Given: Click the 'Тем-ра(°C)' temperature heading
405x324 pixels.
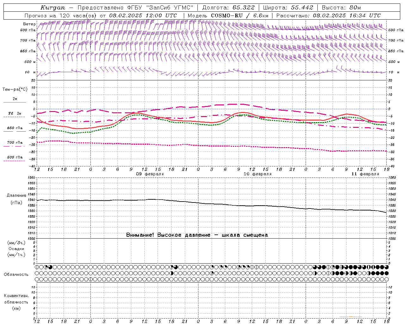Looking at the screenshot, I should [15, 90].
